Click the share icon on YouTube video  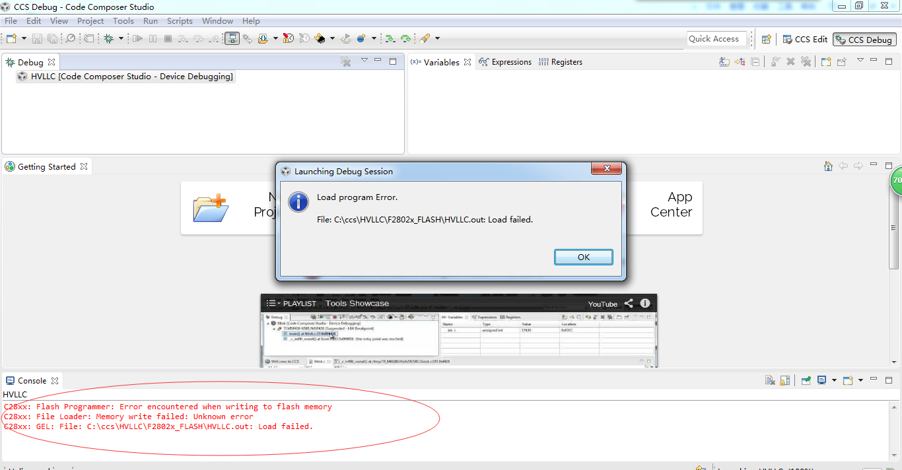point(629,304)
